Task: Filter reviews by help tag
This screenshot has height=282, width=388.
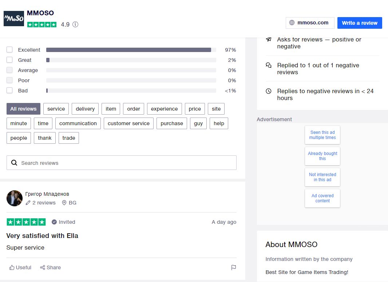Action: click(219, 123)
